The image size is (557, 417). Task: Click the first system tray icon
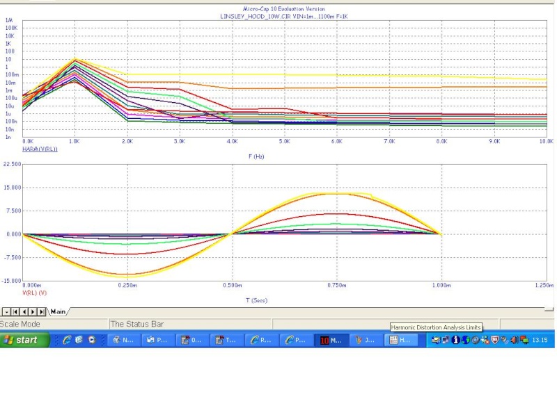(436, 340)
